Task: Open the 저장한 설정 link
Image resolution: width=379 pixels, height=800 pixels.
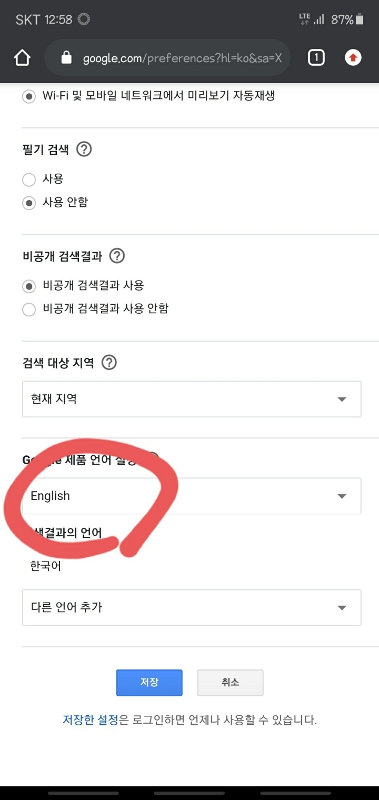Action: [x=91, y=720]
